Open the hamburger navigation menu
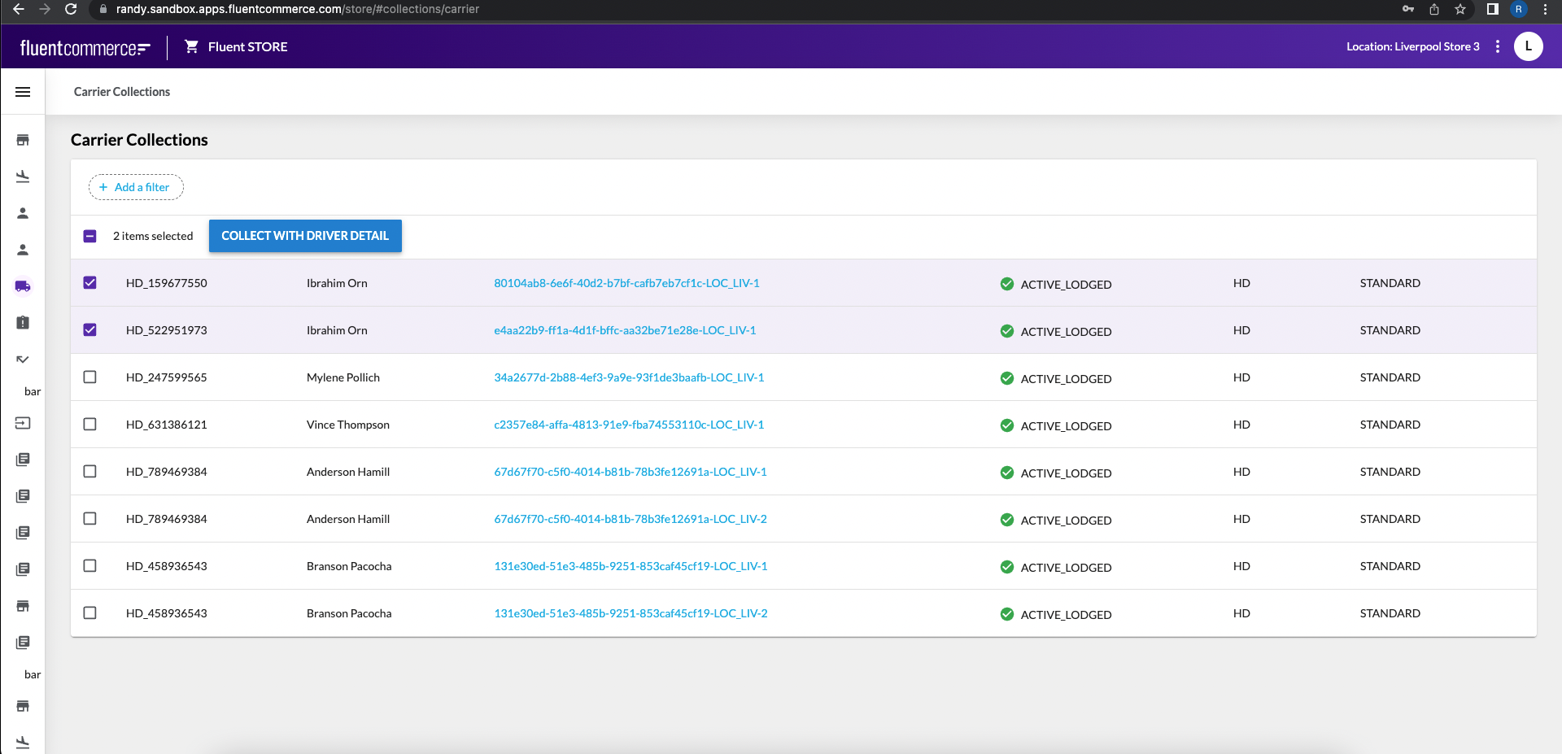Image resolution: width=1562 pixels, height=754 pixels. 23,92
